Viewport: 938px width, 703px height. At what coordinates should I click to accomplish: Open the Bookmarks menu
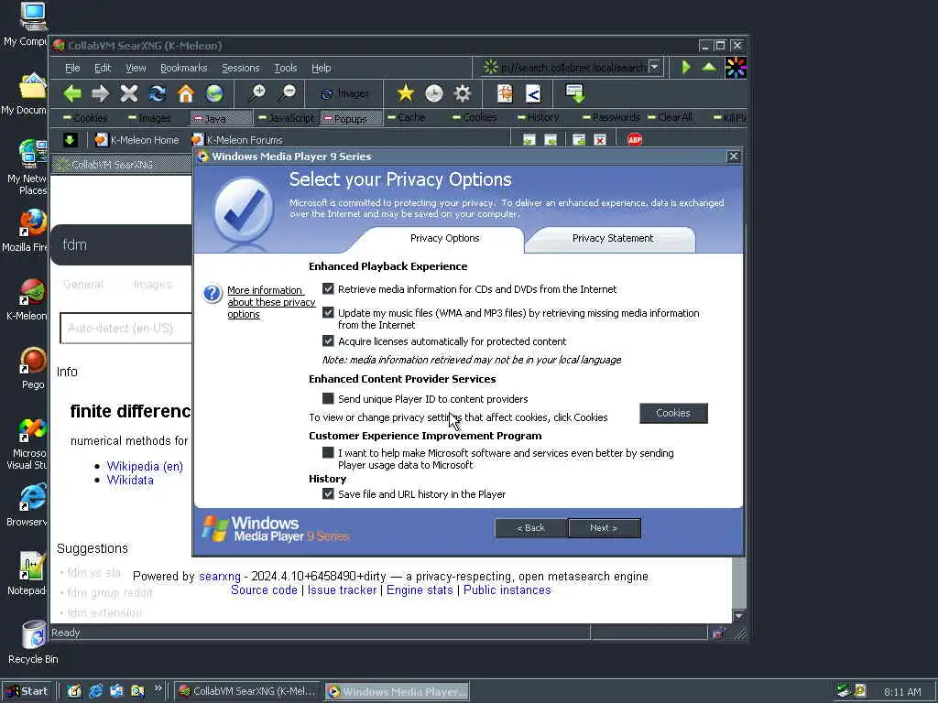(183, 68)
